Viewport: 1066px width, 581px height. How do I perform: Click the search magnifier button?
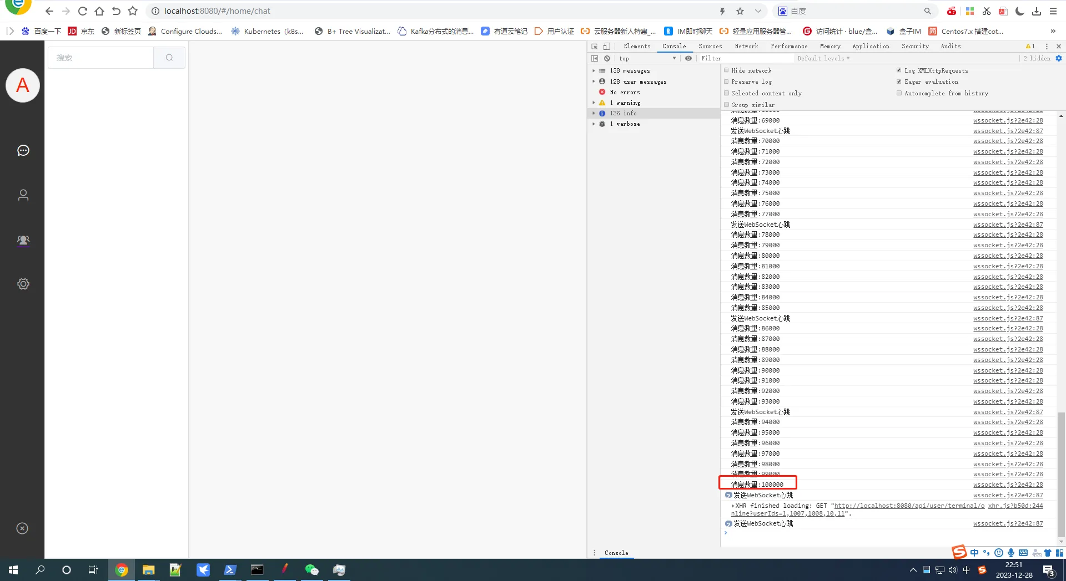click(x=169, y=58)
